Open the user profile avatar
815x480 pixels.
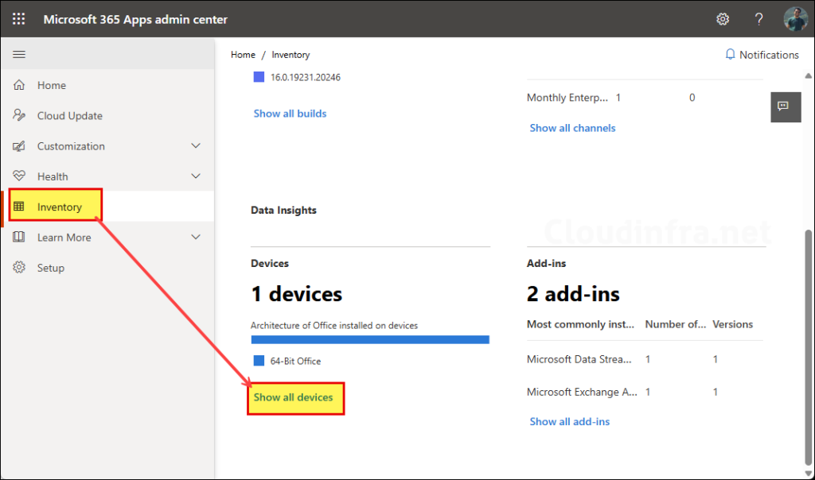(795, 19)
